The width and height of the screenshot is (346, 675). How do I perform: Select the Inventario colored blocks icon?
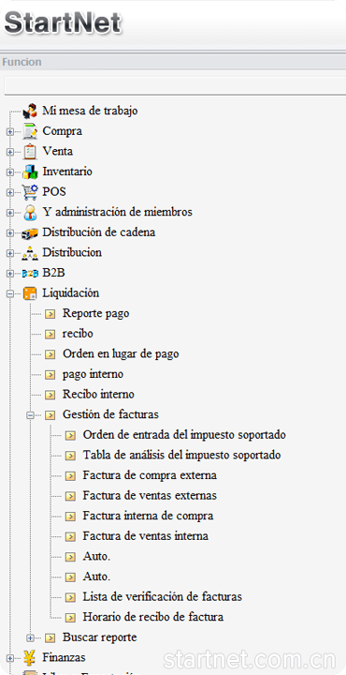click(x=30, y=172)
